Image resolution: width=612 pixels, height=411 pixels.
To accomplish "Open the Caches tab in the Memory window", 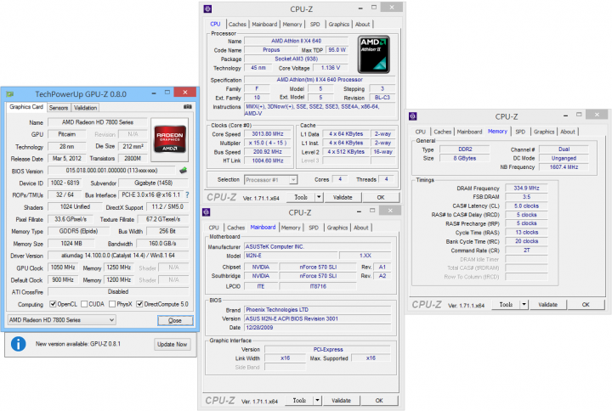I will pyautogui.click(x=442, y=132).
